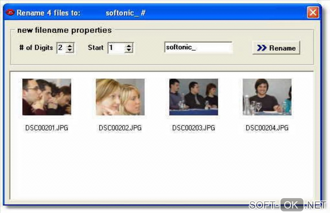Click the DSC00201.JPG file name label
The image size is (330, 213).
(47, 128)
